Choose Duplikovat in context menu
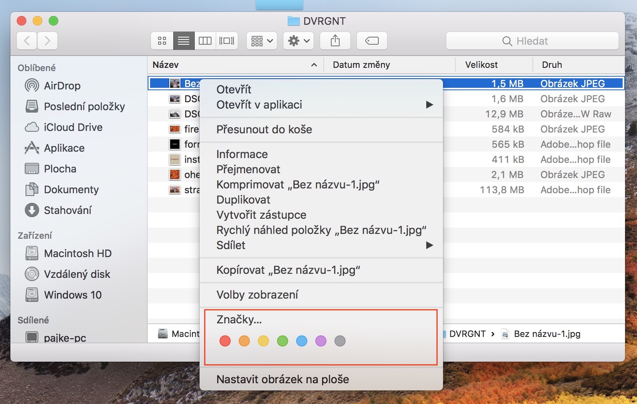Screen dimensions: 637x404 (321, 200)
